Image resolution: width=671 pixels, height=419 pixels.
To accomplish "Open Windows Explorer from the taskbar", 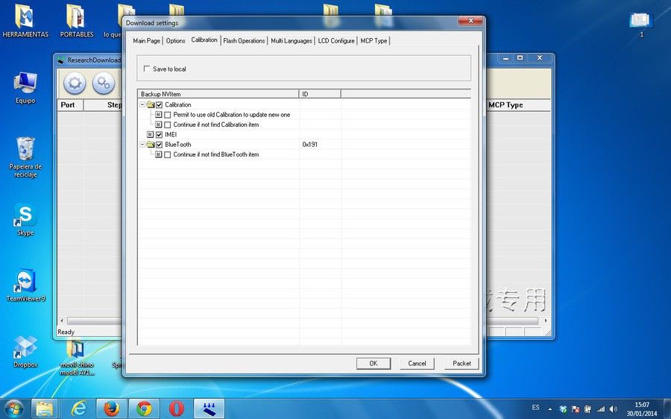I will (x=45, y=409).
